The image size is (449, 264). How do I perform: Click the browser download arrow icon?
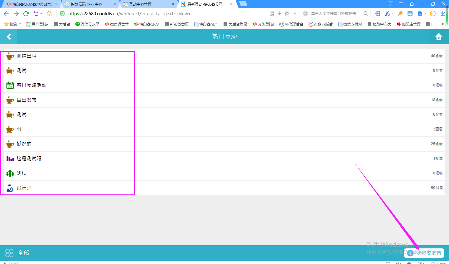[x=442, y=13]
